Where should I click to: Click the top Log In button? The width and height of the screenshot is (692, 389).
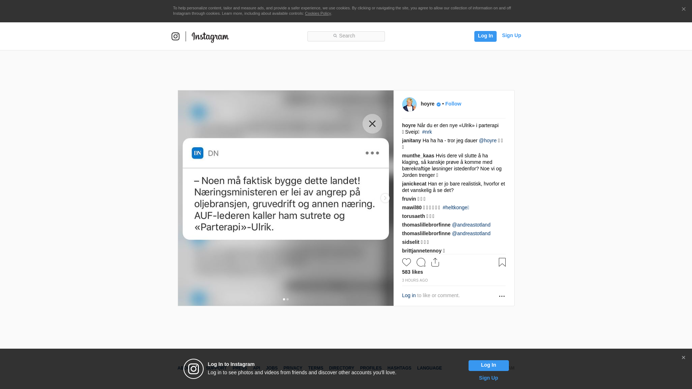(485, 36)
